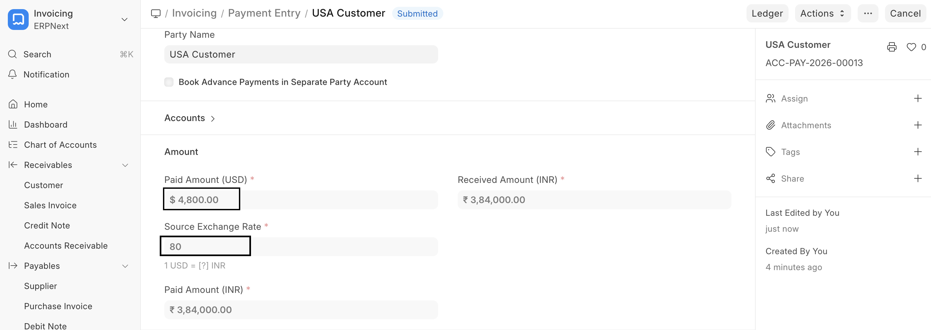Collapse the Receivables sidebar group
Image resolution: width=931 pixels, height=330 pixels.
(125, 165)
